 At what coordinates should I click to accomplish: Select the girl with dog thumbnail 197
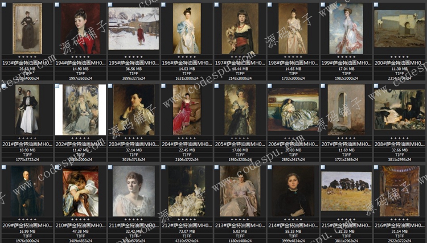[240, 28]
